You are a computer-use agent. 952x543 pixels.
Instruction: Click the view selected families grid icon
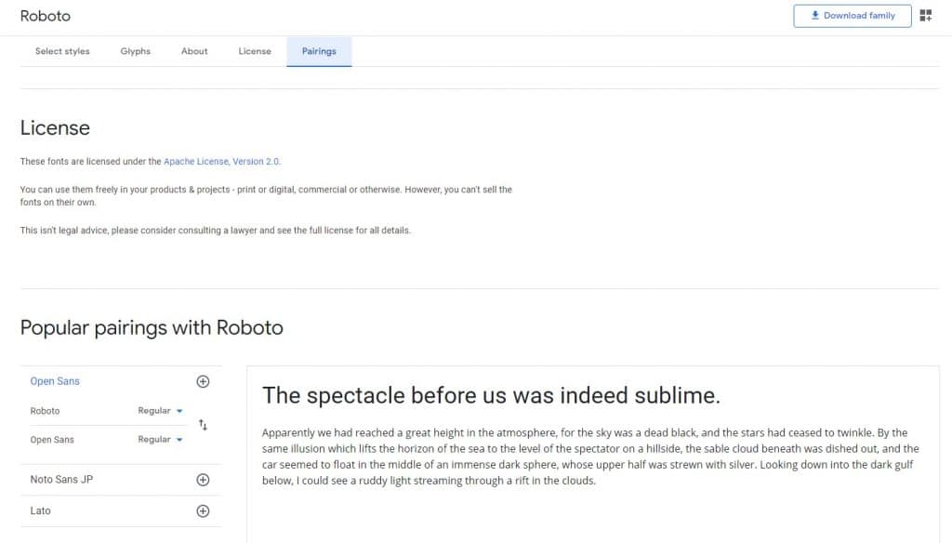click(x=926, y=16)
